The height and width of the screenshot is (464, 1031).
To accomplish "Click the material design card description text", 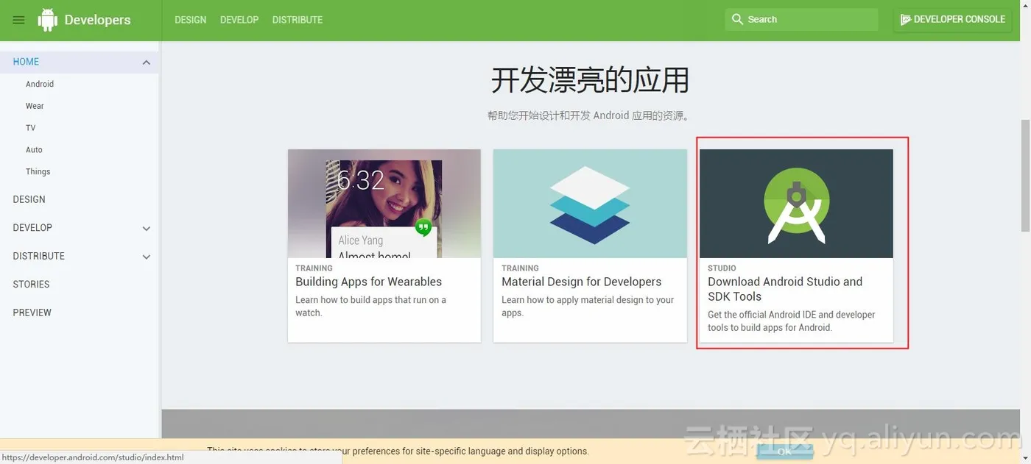I will [x=588, y=306].
